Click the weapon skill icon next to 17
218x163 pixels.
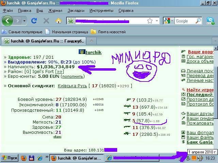127,133
